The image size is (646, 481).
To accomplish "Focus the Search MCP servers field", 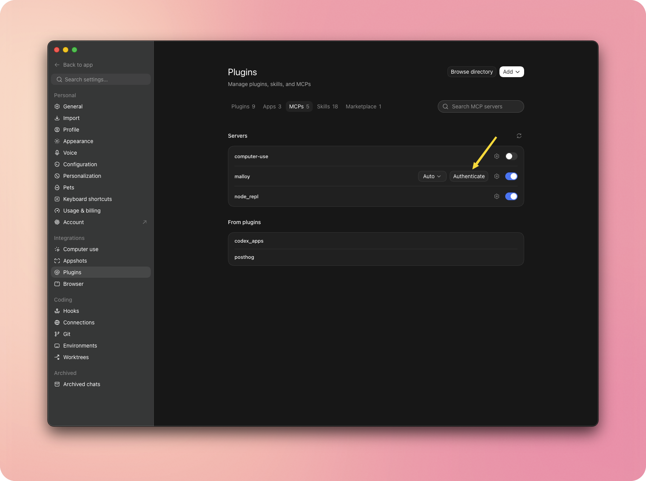I will (x=481, y=106).
